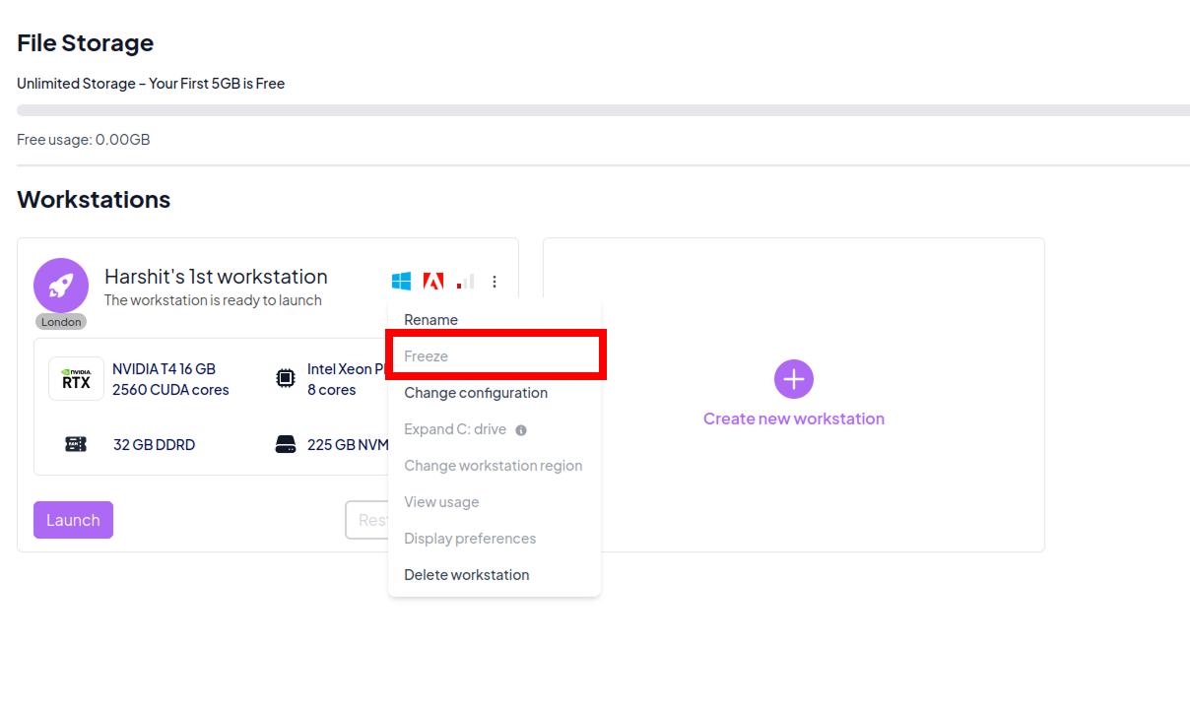
Task: Click the Create new workstation link
Action: (794, 418)
